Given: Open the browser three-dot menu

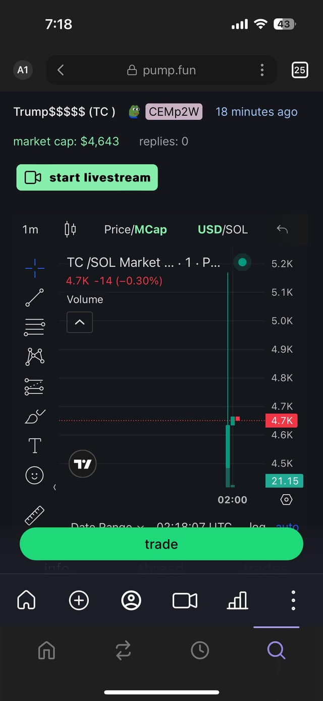Looking at the screenshot, I should [262, 70].
